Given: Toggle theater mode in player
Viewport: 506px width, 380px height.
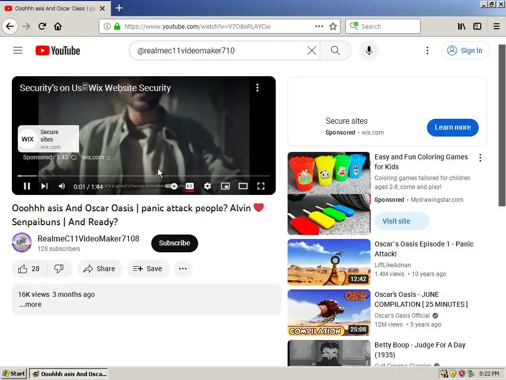Looking at the screenshot, I should tap(243, 186).
